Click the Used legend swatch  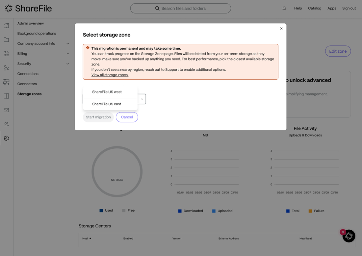pyautogui.click(x=101, y=211)
